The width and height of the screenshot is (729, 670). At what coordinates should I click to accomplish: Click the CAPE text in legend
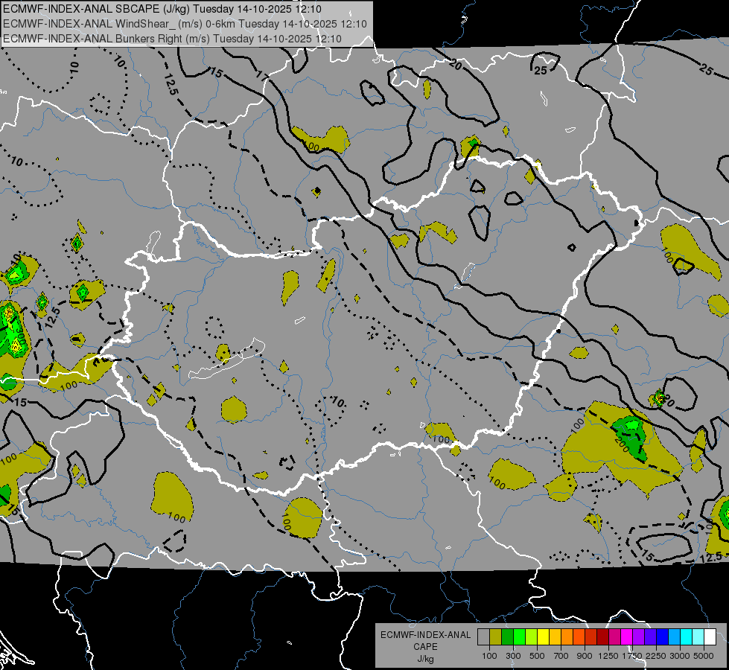425,646
